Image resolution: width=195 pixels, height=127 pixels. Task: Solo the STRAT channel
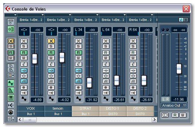coord(78,46)
